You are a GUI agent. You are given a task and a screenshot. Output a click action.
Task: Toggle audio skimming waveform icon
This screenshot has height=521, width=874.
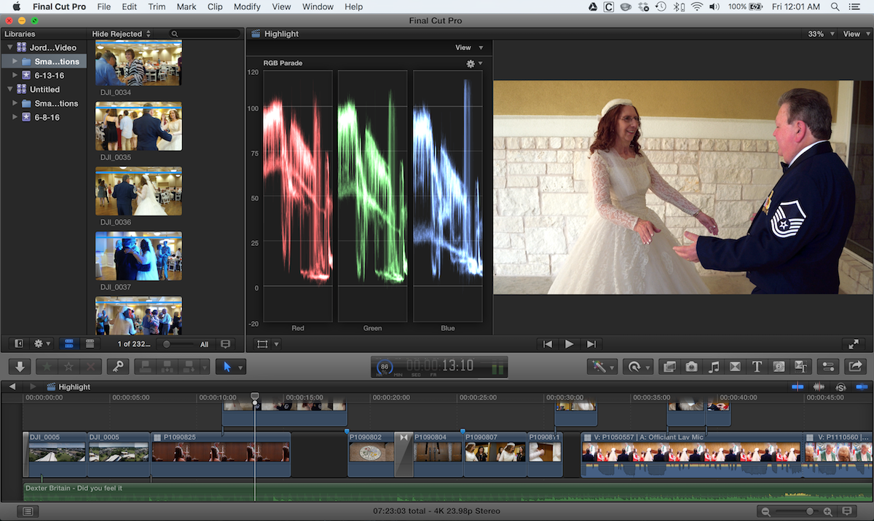click(x=819, y=386)
